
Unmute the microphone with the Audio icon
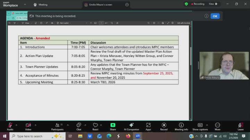tap(10, 125)
